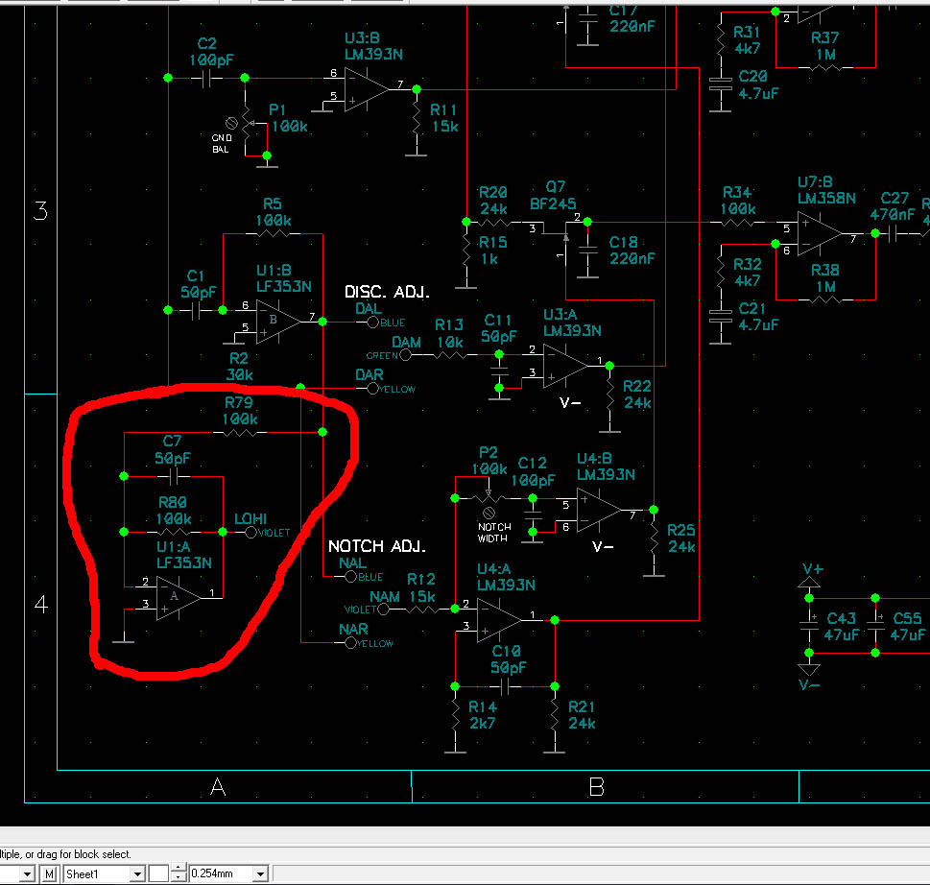Screen dimensions: 930x885
Task: Select the 'R12 15k' resistor label
Action: tap(421, 587)
